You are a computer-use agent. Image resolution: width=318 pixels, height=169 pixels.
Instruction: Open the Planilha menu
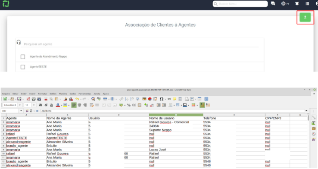63,94
